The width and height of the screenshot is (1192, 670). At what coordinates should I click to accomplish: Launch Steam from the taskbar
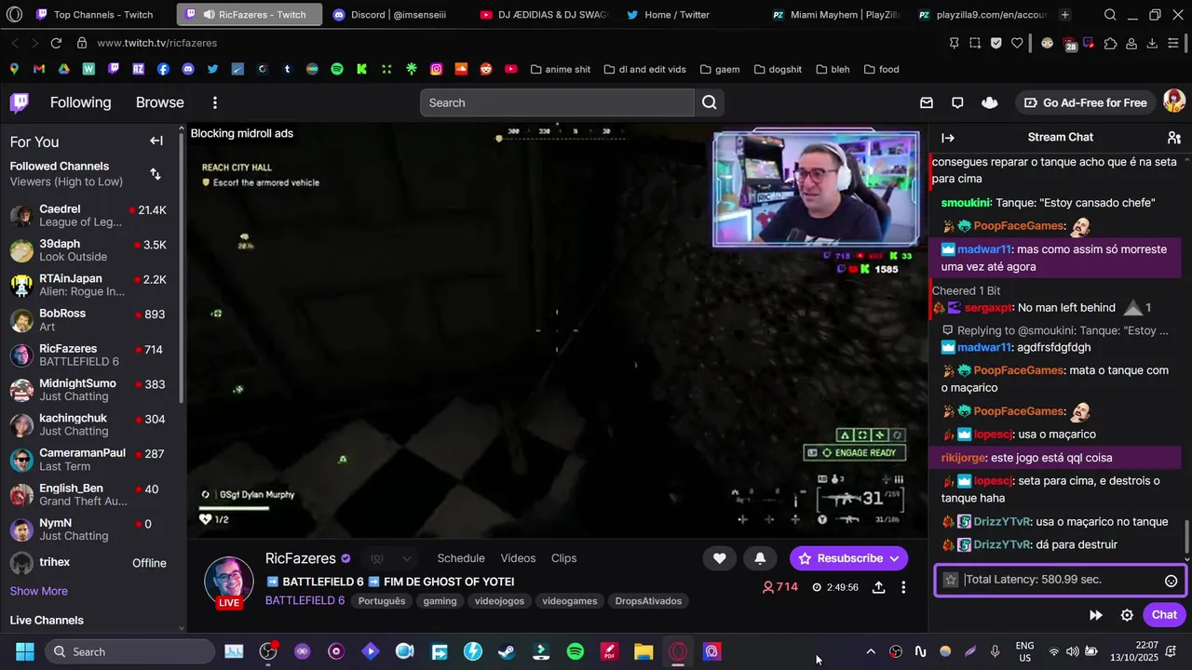[507, 651]
